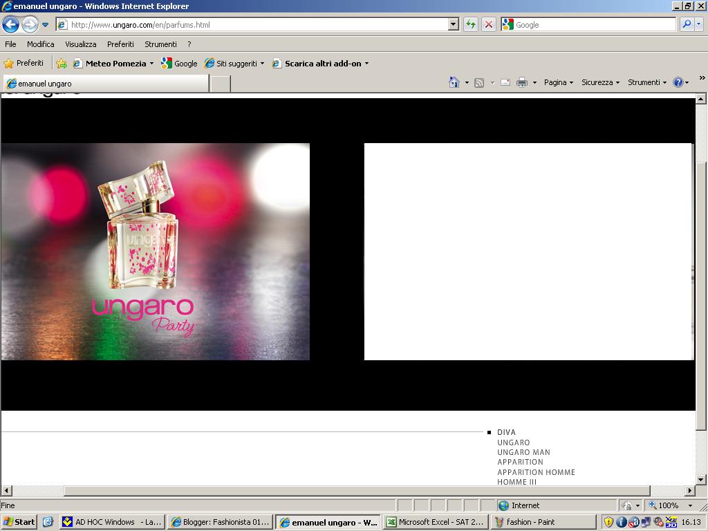
Task: Expand the toolbar overflow chevron
Action: point(702,78)
